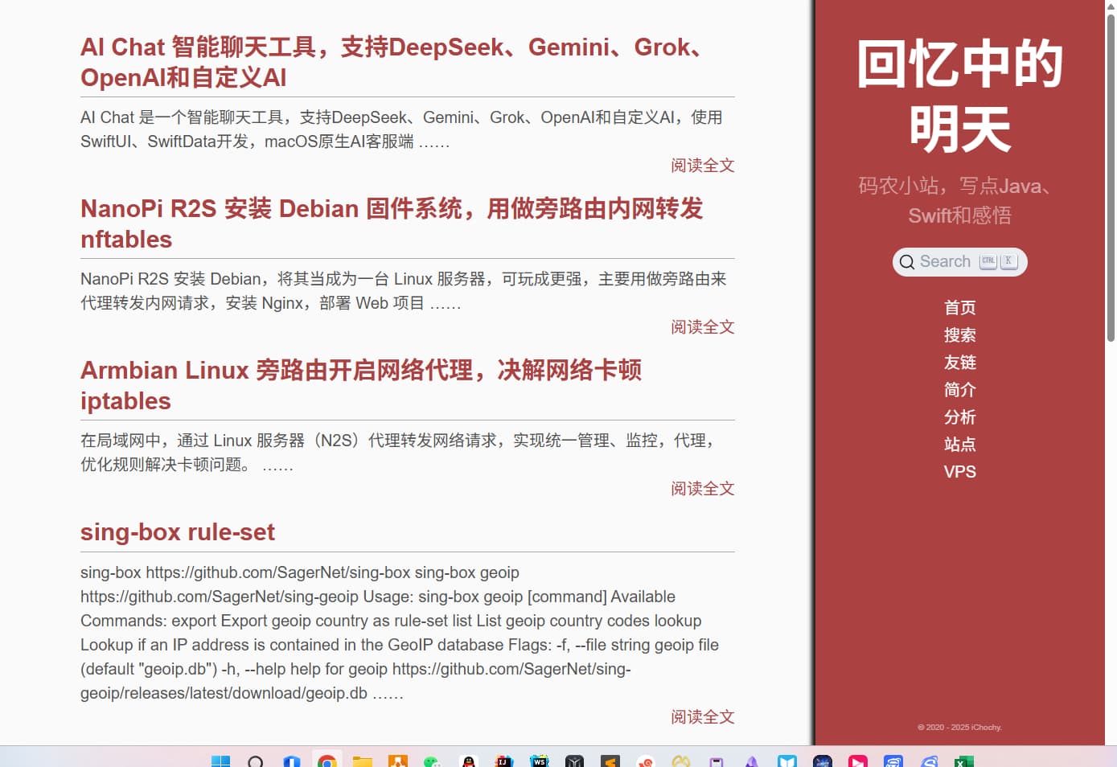This screenshot has width=1117, height=767.
Task: Click inside the Search input field
Action: (946, 262)
